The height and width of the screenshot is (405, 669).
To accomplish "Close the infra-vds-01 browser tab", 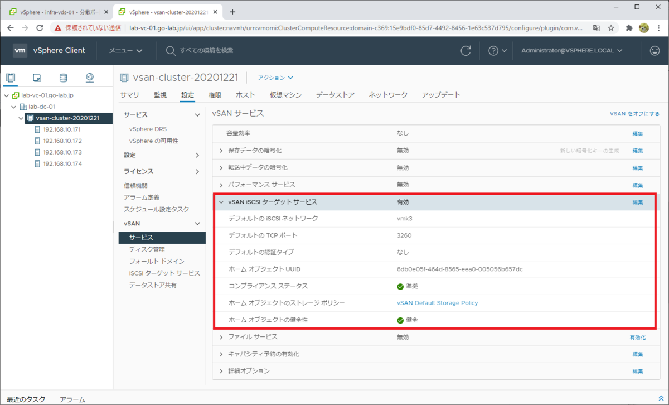I will [x=106, y=12].
